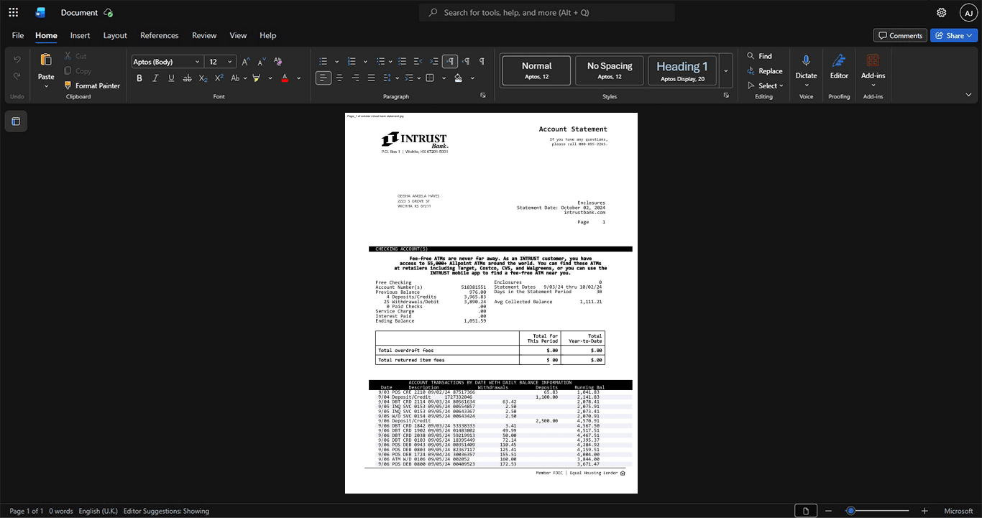Image resolution: width=982 pixels, height=518 pixels.
Task: Apply the Heading 1 style
Action: pos(682,70)
